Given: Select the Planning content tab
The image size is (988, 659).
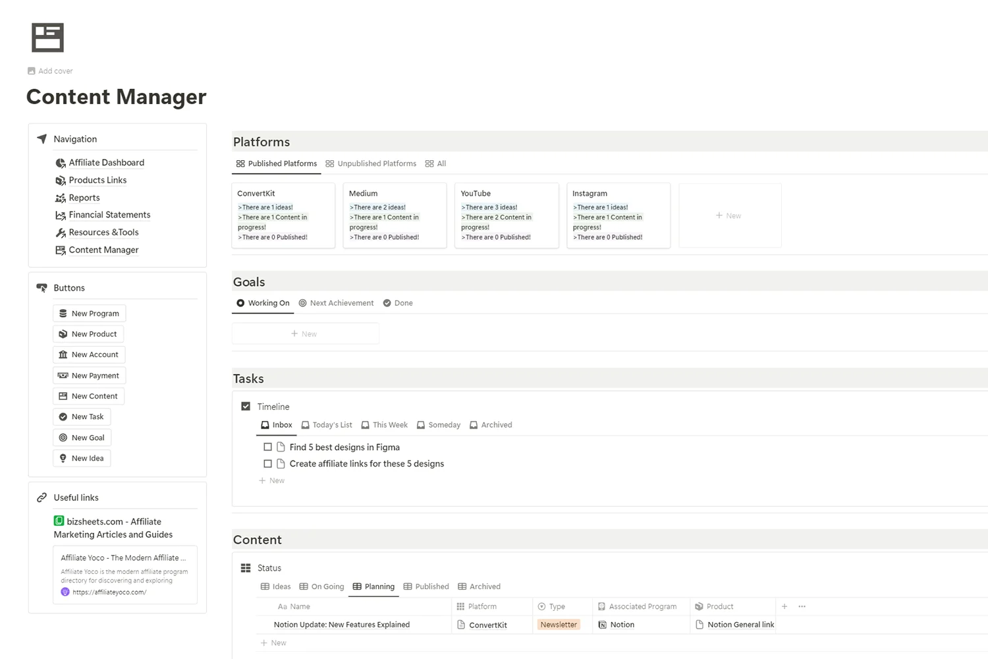Looking at the screenshot, I should (x=373, y=587).
